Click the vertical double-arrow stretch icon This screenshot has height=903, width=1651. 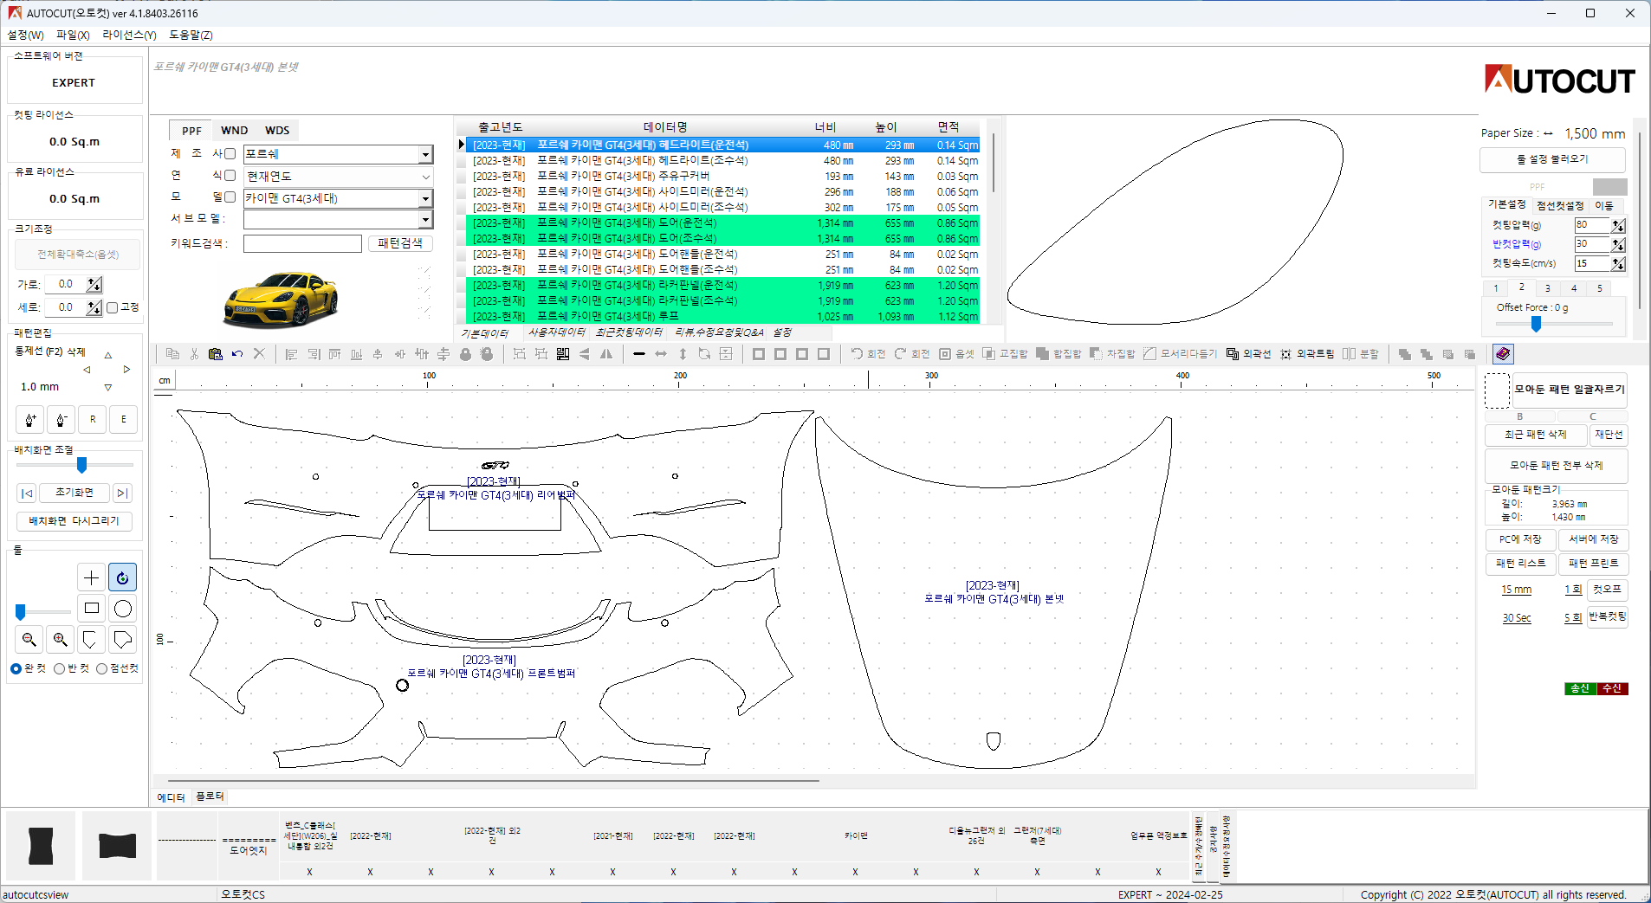point(683,354)
